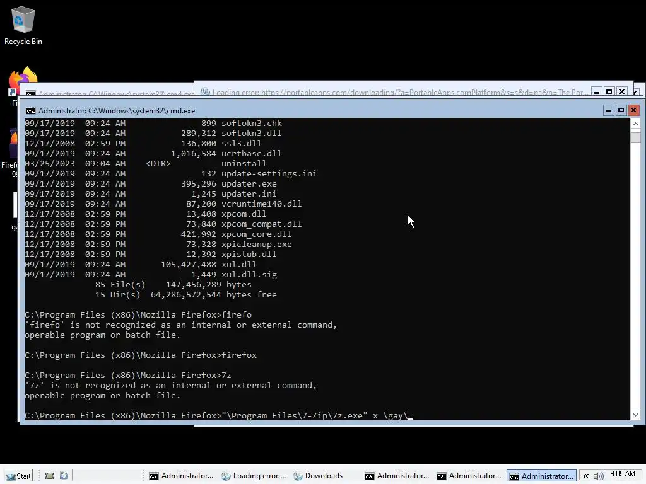
Task: Click the 105,427,488 file size value
Action: tap(188, 264)
